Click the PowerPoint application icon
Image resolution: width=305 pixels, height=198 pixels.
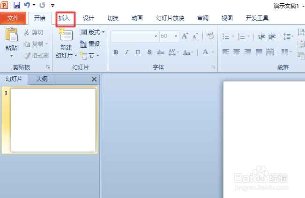[4, 5]
